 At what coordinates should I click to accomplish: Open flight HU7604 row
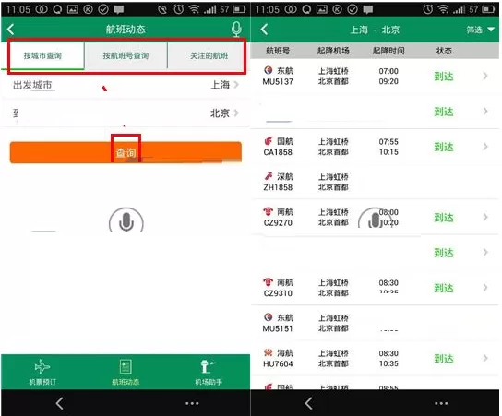pos(375,359)
